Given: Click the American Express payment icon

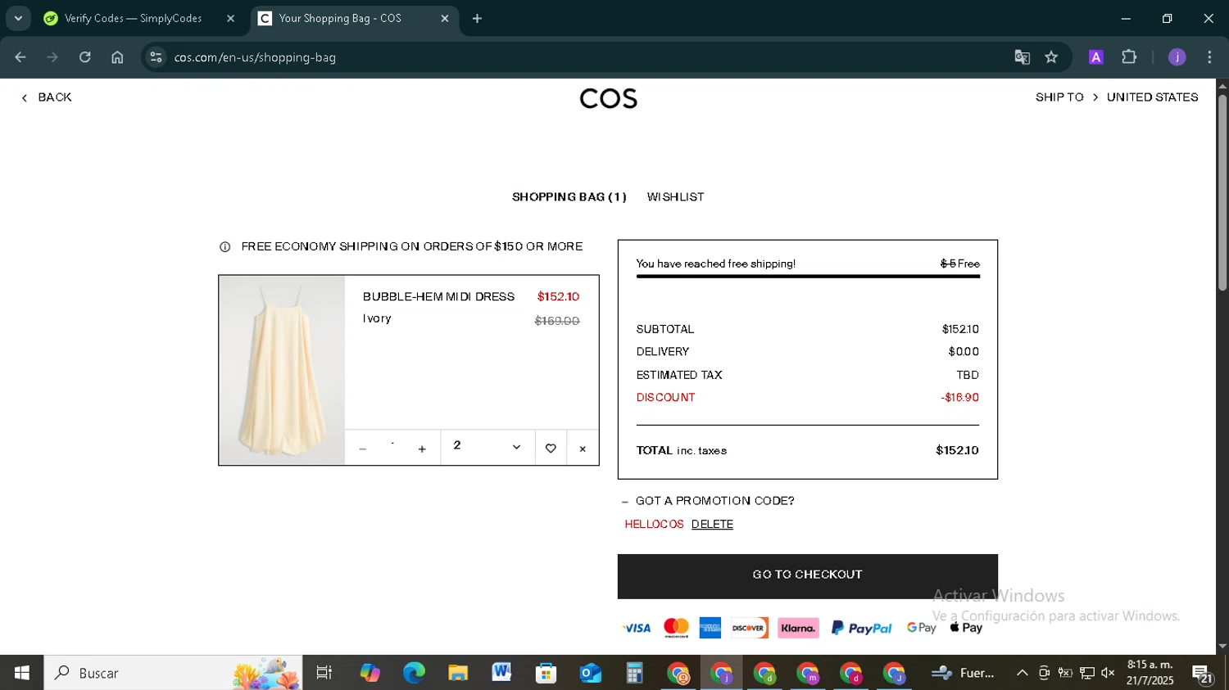Looking at the screenshot, I should pos(710,628).
